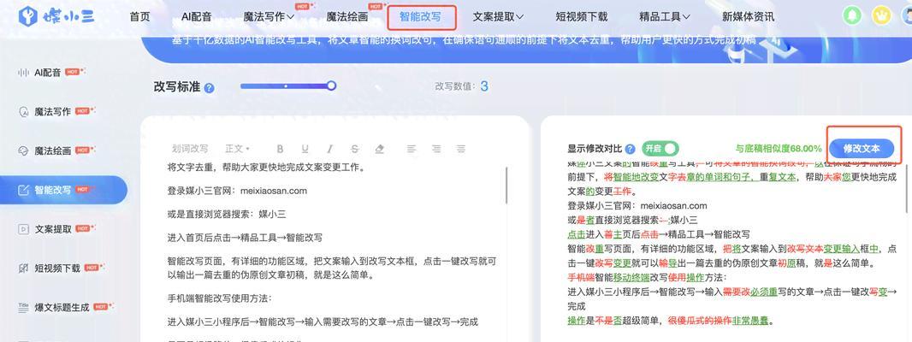912x342 pixels.
Task: Click 与底稿相似度68.00% text
Action: (779, 148)
